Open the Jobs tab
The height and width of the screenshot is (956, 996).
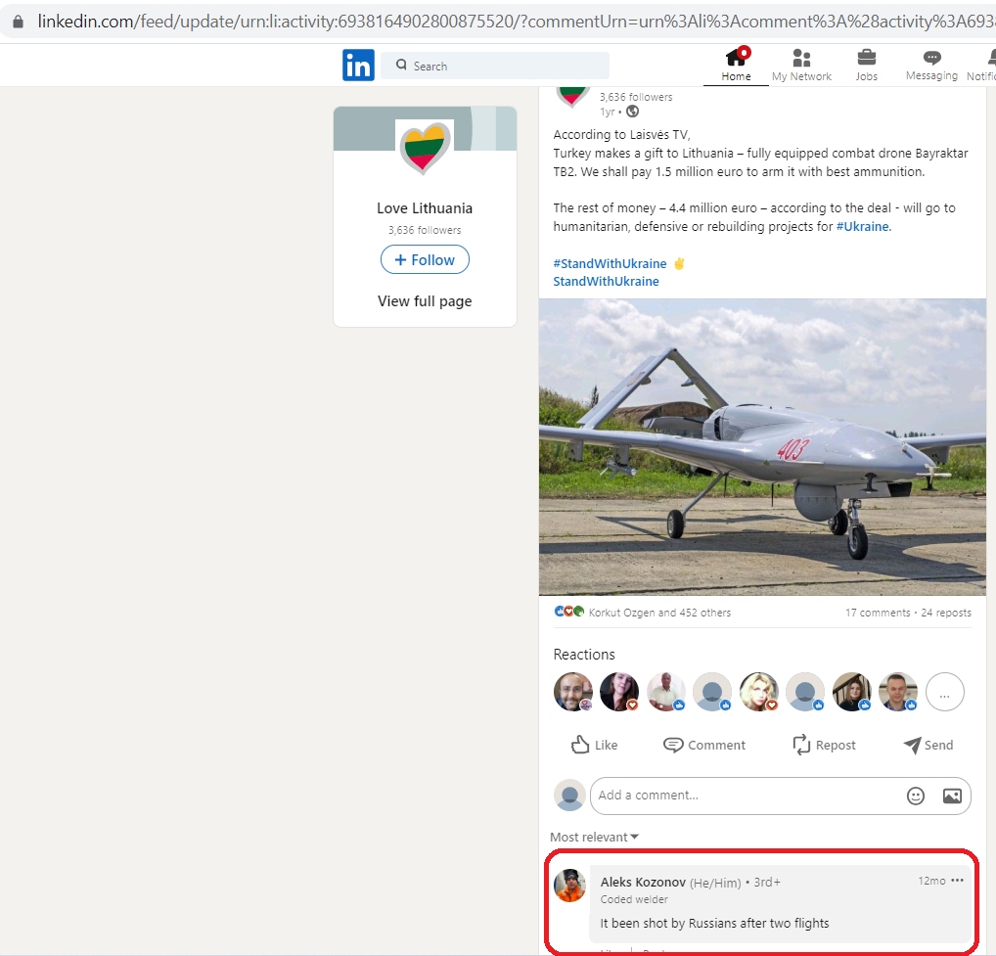(867, 65)
